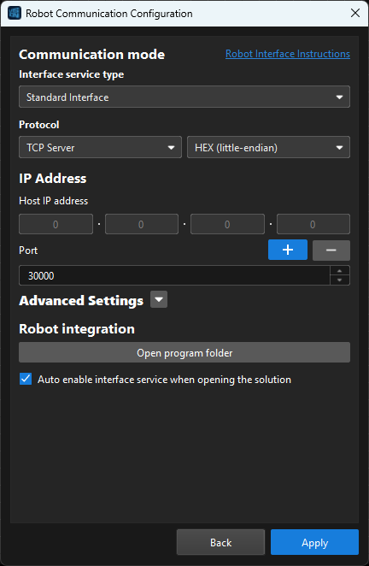This screenshot has width=369, height=566.
Task: Increase port value with up arrow
Action: click(339, 271)
